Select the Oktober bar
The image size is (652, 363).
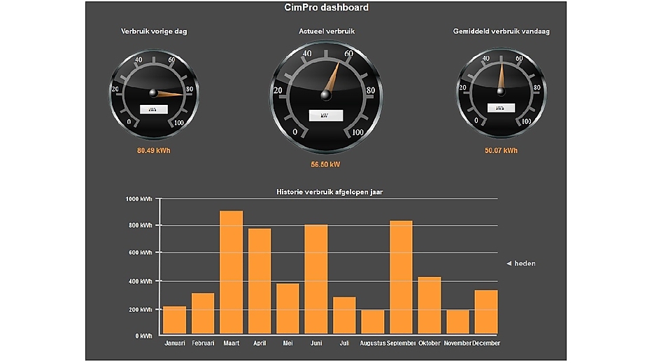coord(430,306)
